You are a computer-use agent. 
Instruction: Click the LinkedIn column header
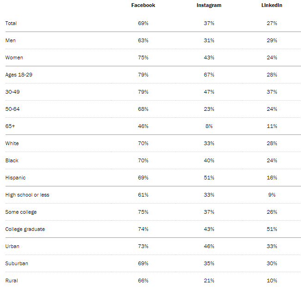click(x=271, y=6)
